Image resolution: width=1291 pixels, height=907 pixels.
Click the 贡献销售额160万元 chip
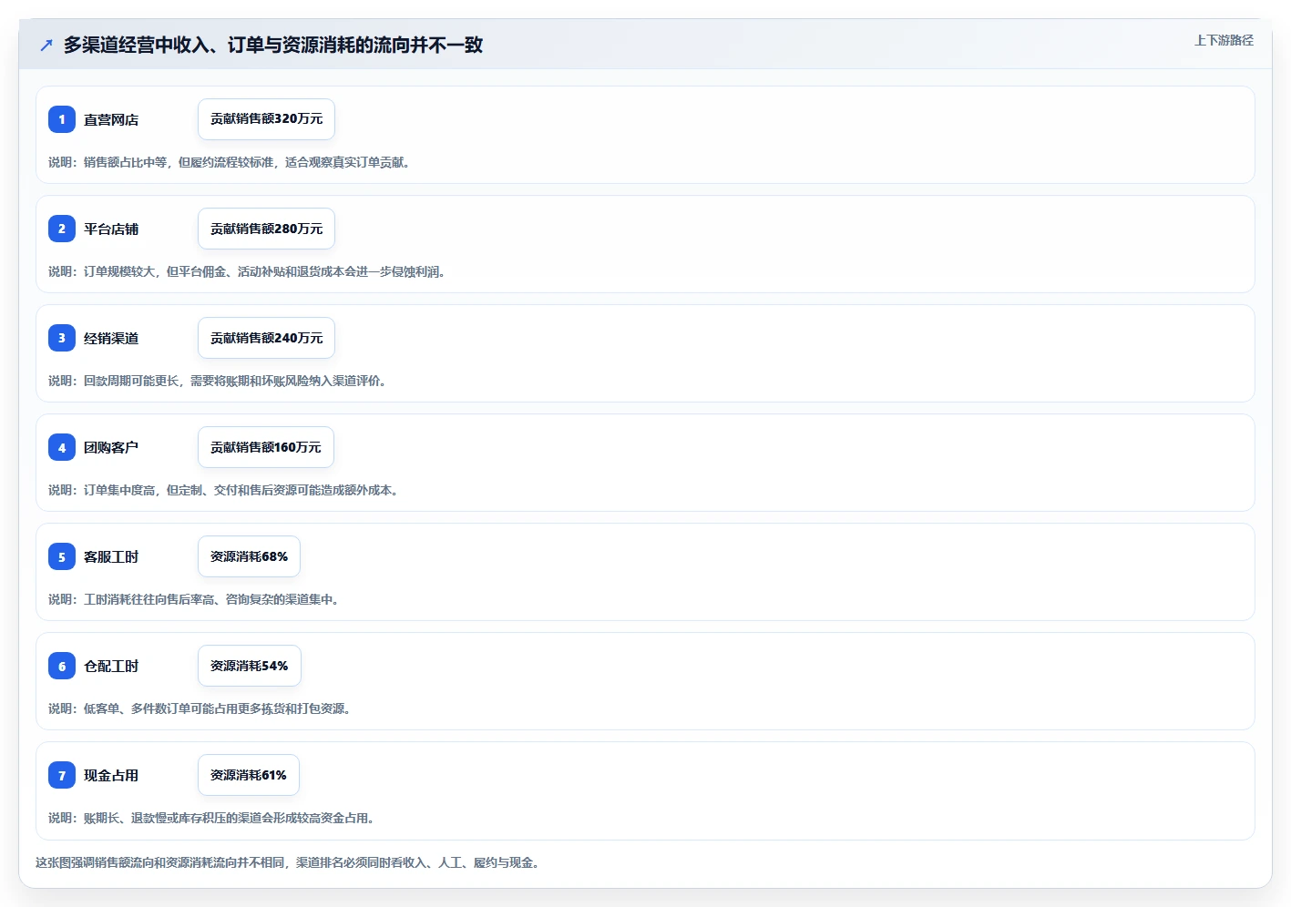266,447
